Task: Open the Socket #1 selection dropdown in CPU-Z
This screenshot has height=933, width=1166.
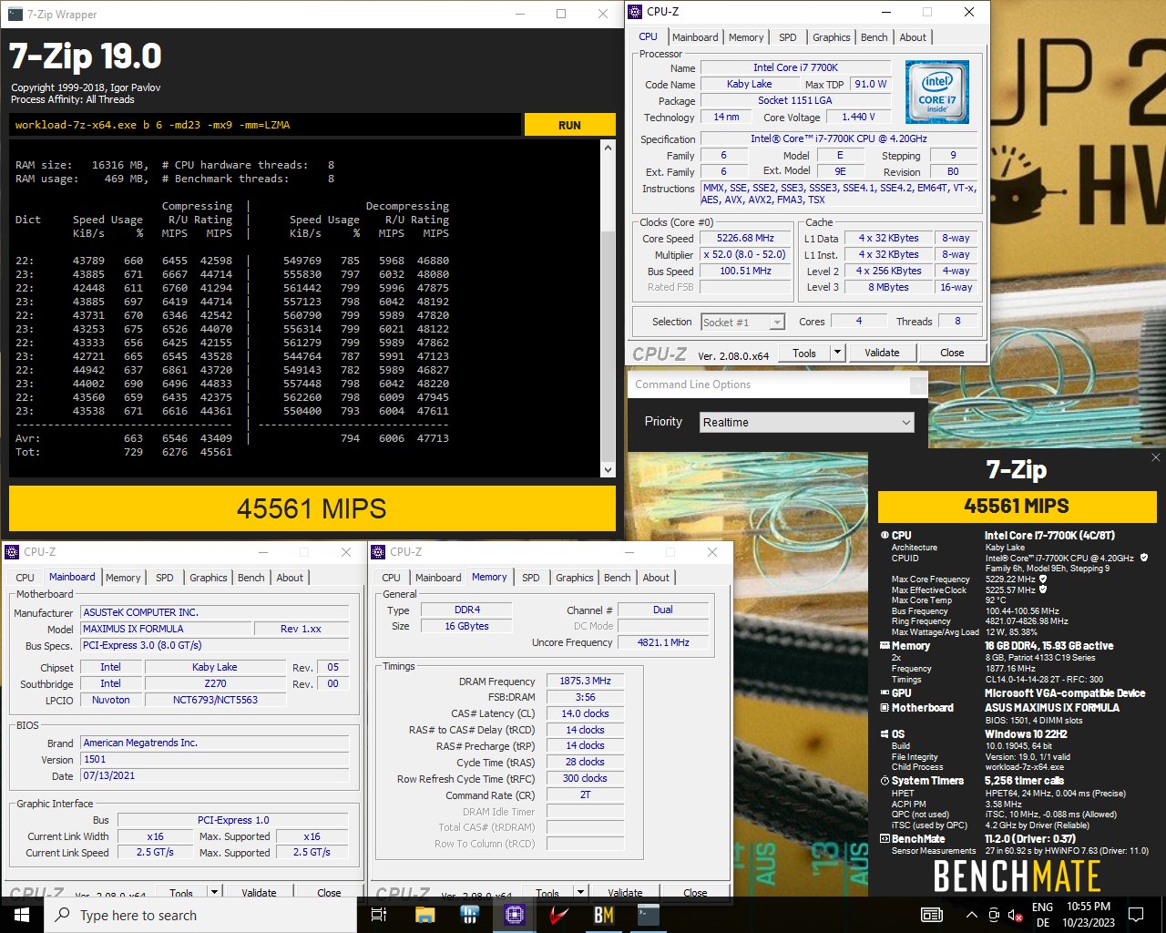Action: click(742, 322)
